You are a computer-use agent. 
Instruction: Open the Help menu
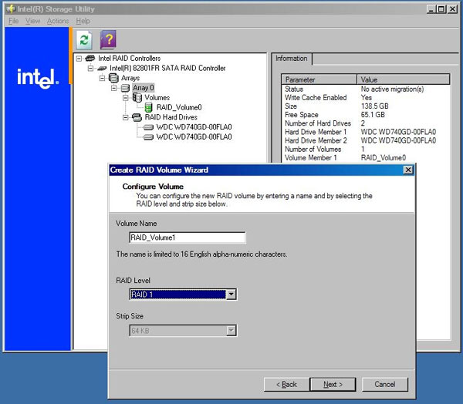(x=83, y=21)
